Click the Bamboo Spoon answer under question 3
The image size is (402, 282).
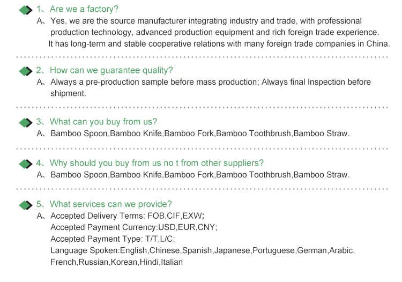[200, 133]
